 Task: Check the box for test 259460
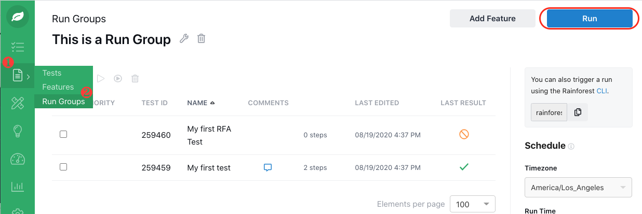[x=63, y=134]
